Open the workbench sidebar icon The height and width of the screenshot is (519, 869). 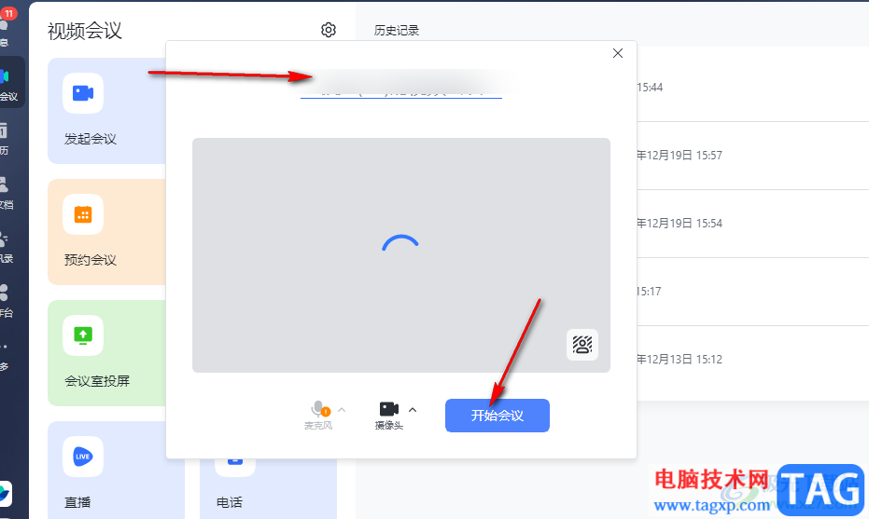[x=6, y=301]
